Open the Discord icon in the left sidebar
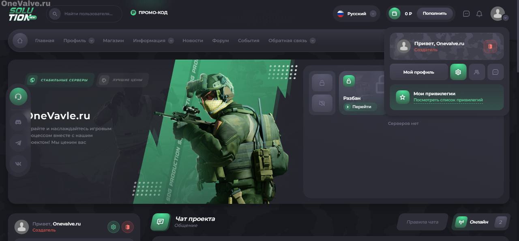This screenshot has width=519, height=241. click(19, 122)
